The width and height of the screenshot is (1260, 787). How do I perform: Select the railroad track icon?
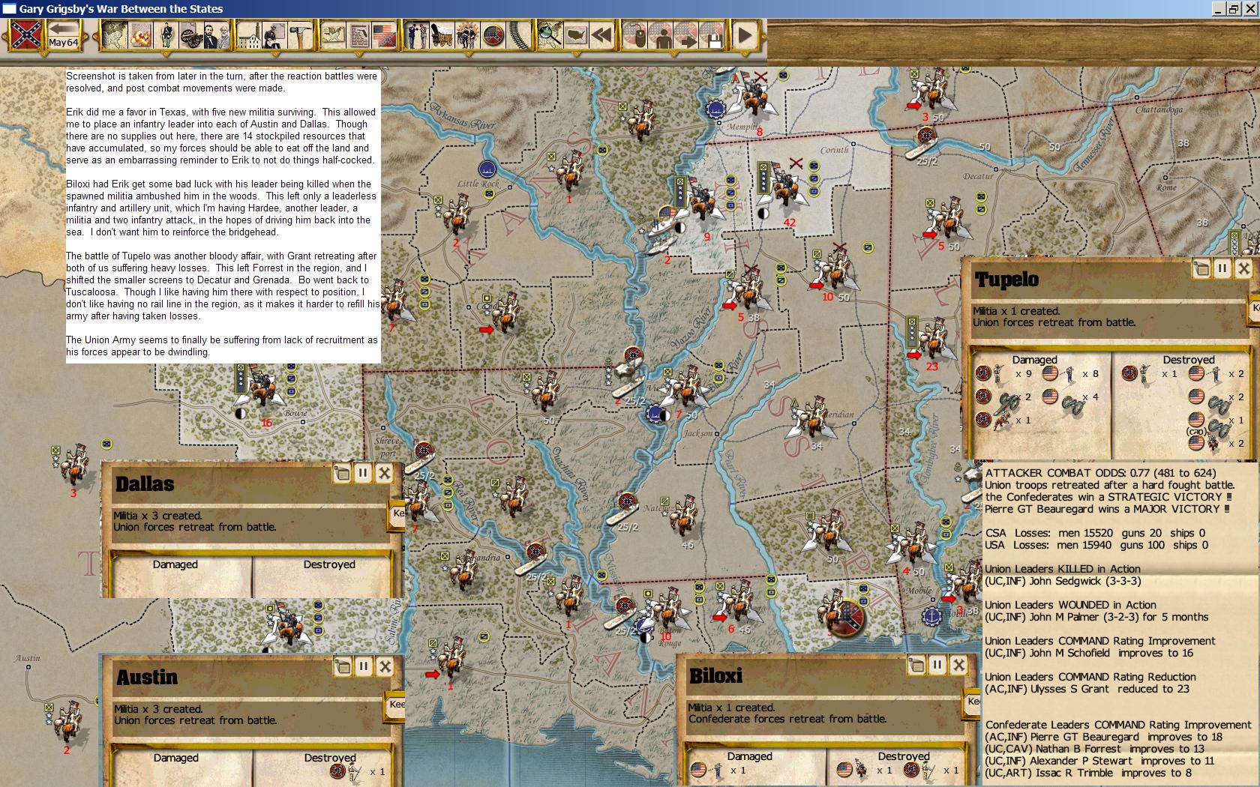[518, 34]
